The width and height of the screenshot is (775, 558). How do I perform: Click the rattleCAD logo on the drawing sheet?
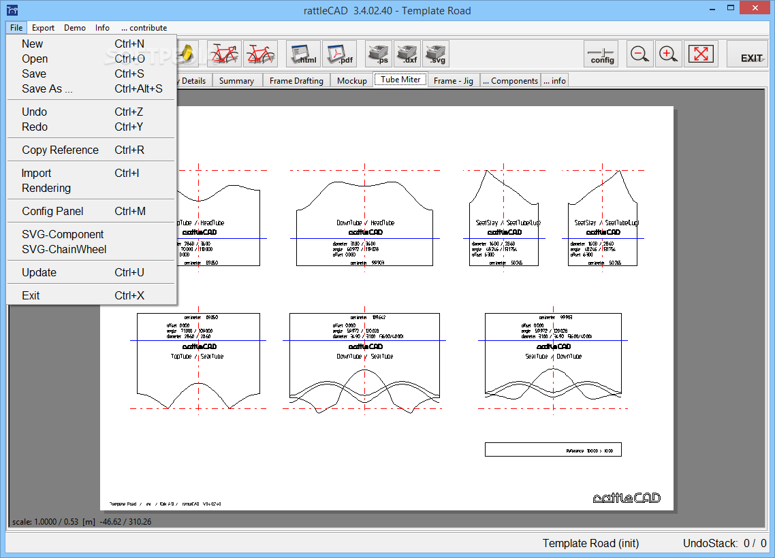tap(627, 497)
